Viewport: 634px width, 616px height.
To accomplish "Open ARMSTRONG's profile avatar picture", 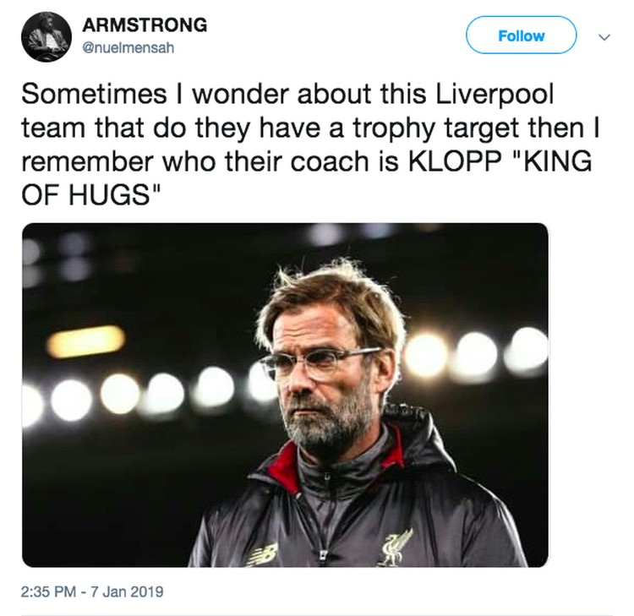I will pos(46,37).
